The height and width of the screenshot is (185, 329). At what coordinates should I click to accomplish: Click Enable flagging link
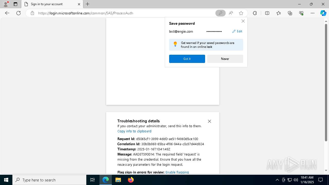[177, 172]
